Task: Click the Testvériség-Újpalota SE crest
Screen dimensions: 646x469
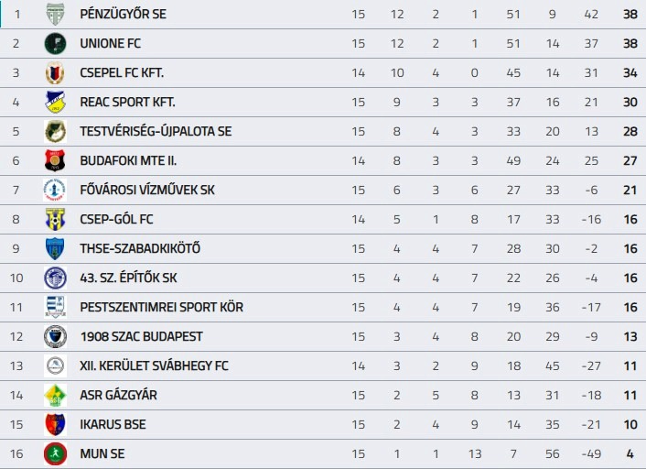Action: 55,132
